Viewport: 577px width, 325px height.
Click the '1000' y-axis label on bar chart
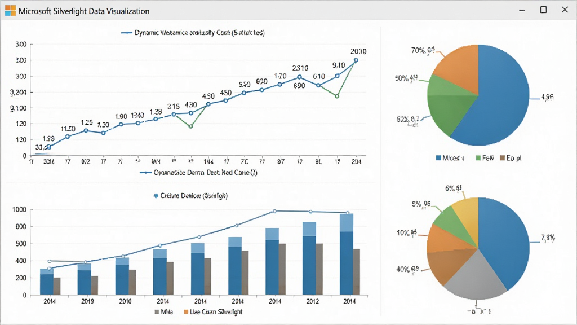coord(19,210)
